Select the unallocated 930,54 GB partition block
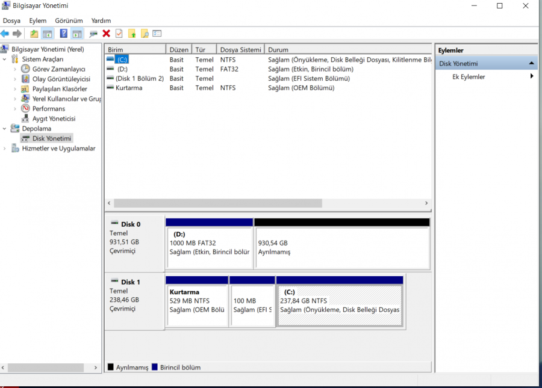Screen dimensions: 542x388 tap(341, 247)
